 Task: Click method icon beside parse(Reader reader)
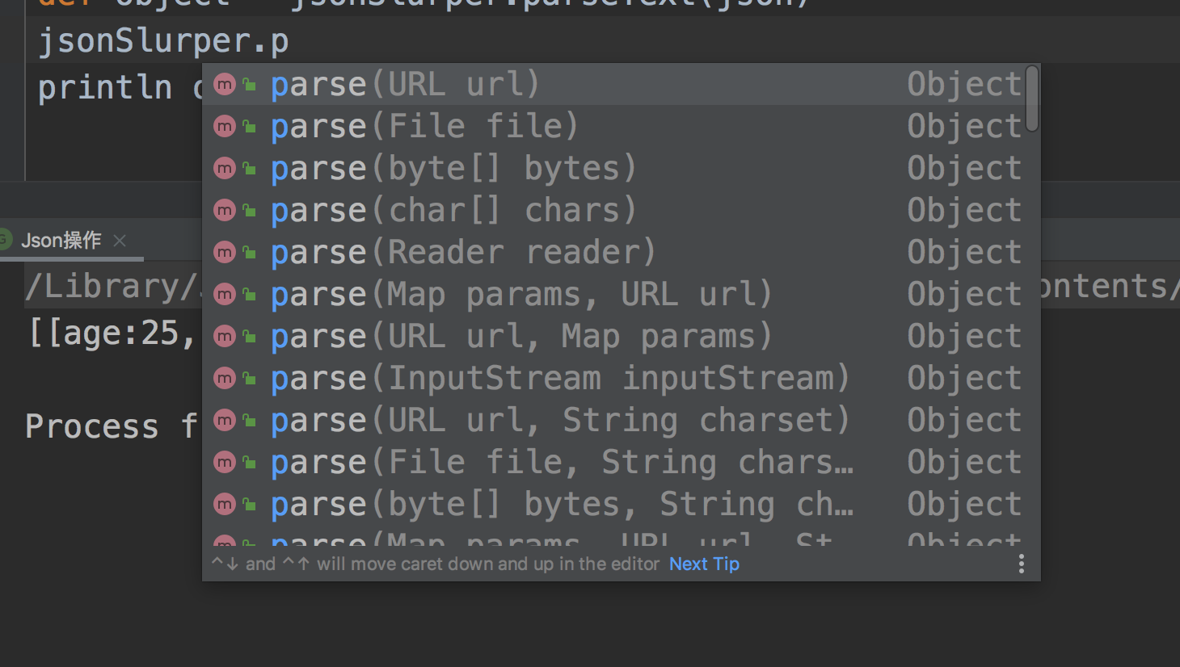click(x=225, y=252)
